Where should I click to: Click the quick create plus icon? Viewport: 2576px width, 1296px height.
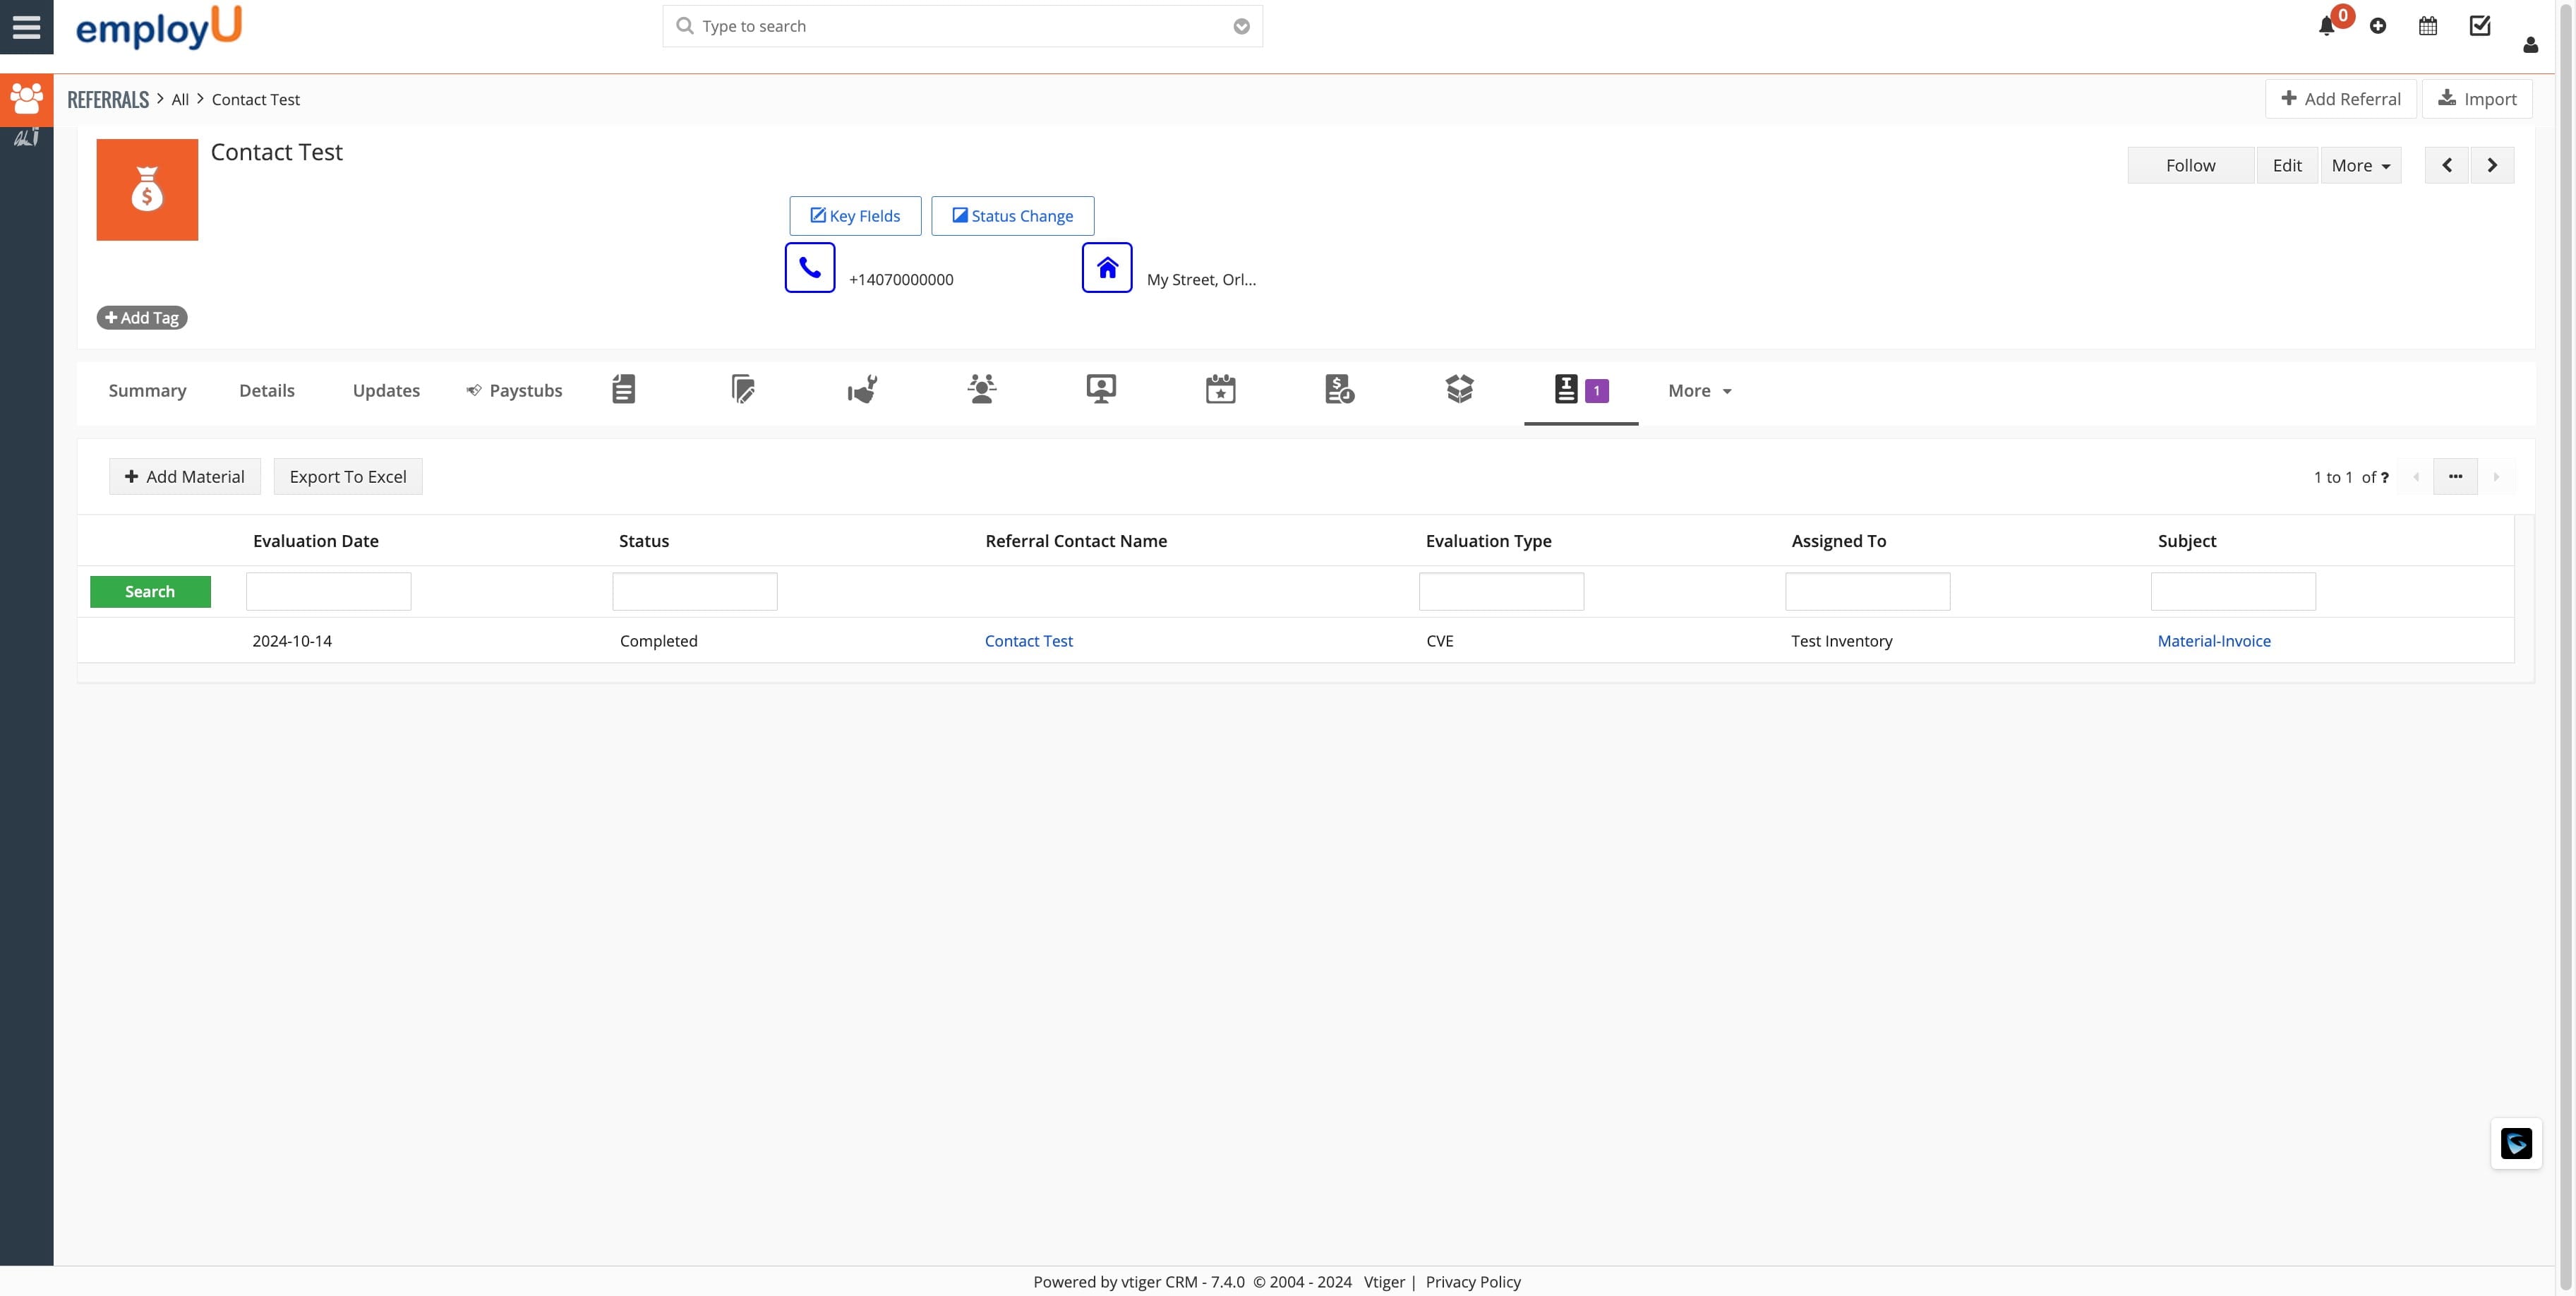tap(2378, 26)
